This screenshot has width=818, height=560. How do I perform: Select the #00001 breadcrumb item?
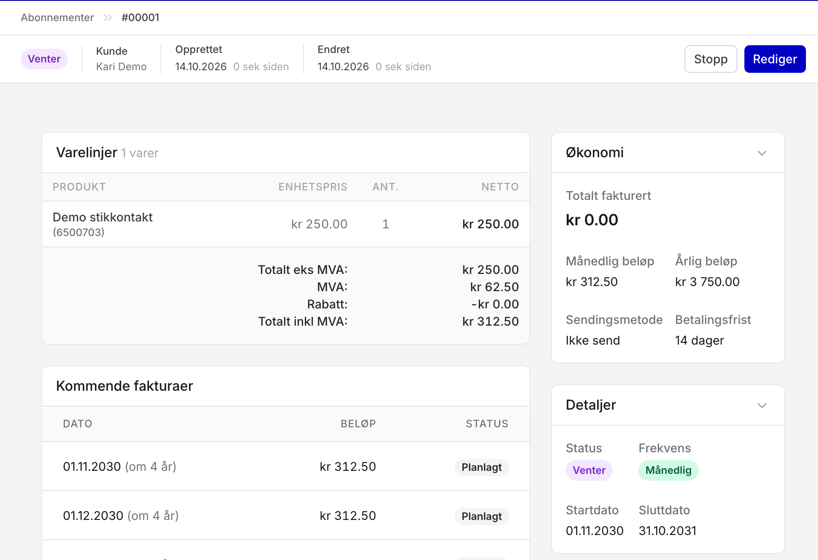140,18
